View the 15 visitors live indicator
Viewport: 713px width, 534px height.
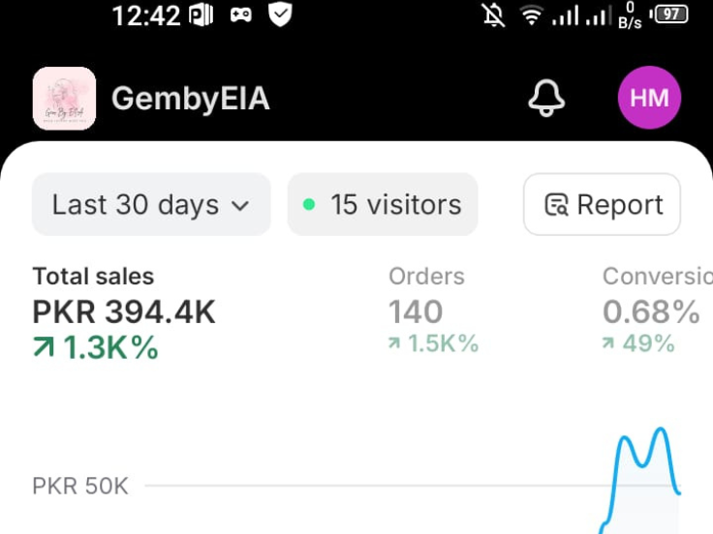pos(383,204)
